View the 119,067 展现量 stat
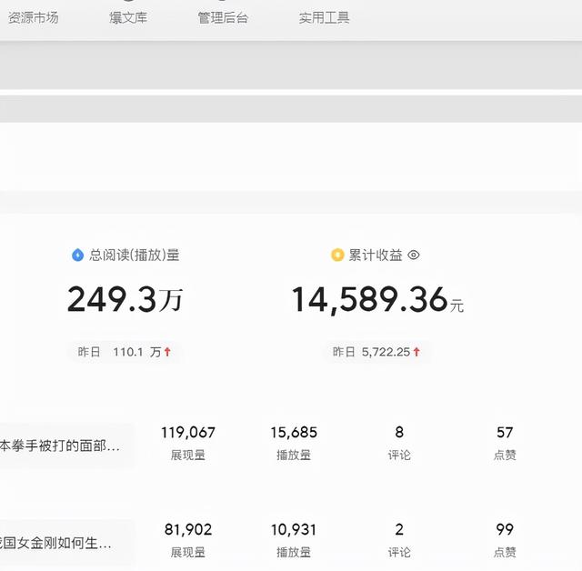582x571 pixels. (188, 442)
